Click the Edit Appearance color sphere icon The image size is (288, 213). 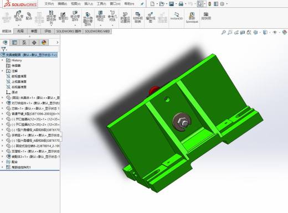tap(285, 33)
